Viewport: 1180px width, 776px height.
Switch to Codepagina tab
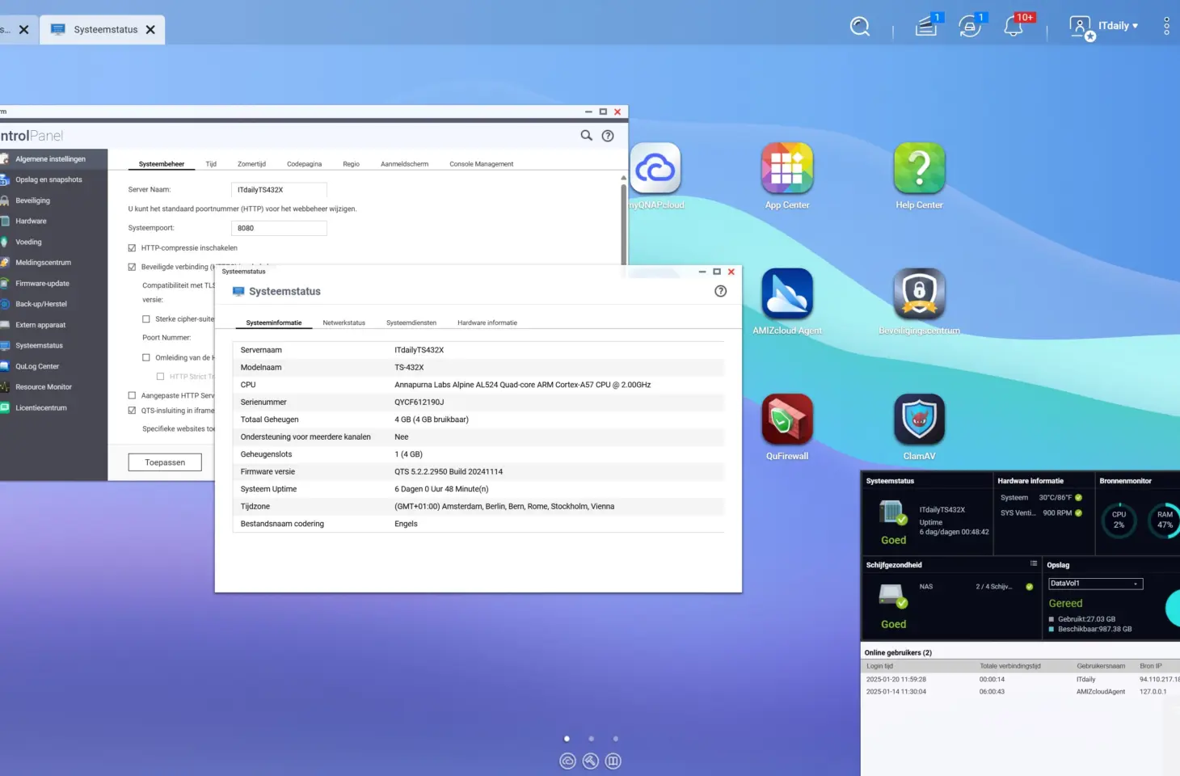click(304, 164)
